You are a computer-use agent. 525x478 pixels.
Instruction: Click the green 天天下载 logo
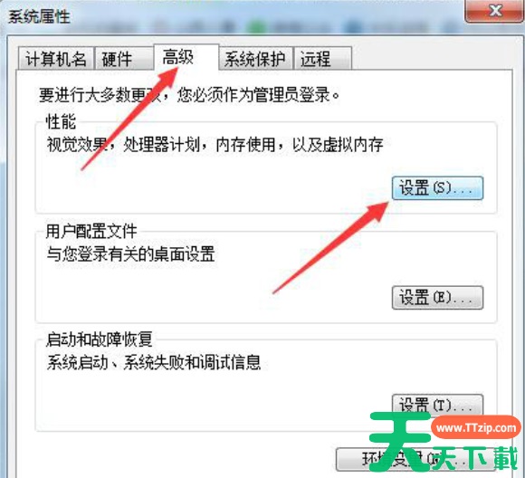[x=444, y=443]
